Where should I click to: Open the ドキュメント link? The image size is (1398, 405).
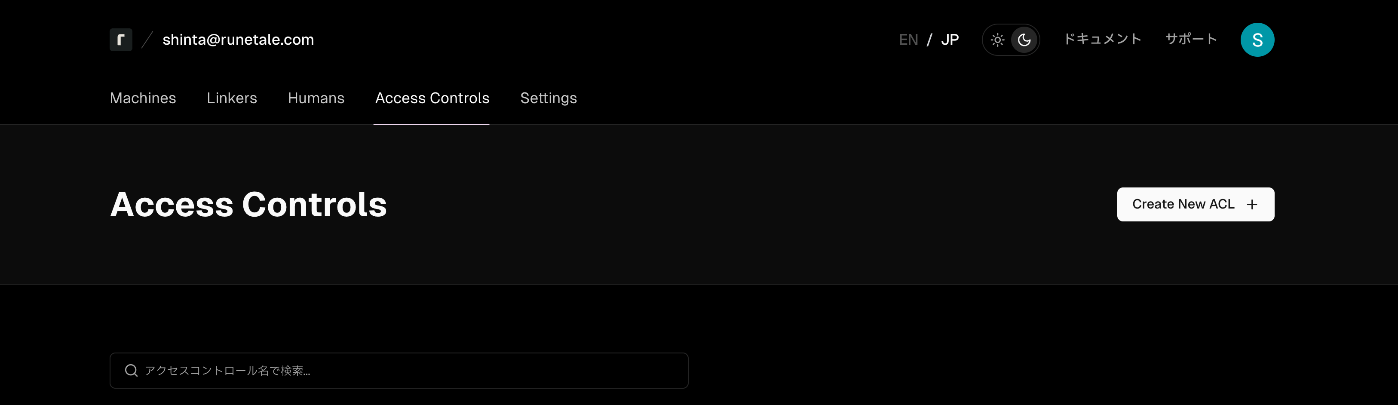click(x=1102, y=39)
